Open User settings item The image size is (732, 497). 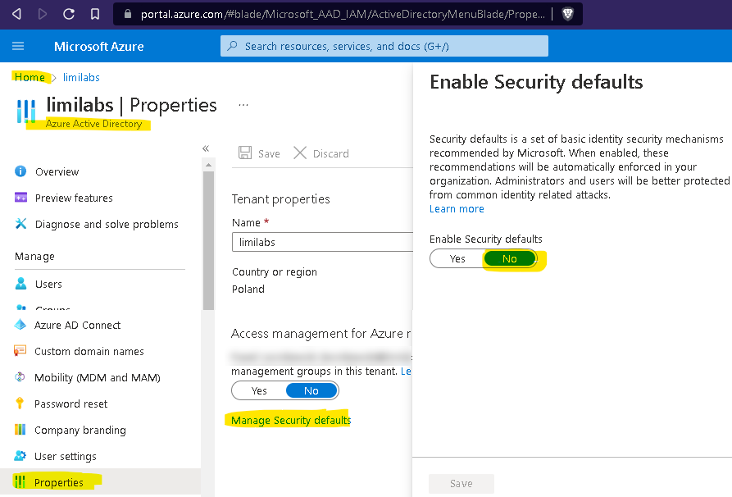click(x=66, y=456)
